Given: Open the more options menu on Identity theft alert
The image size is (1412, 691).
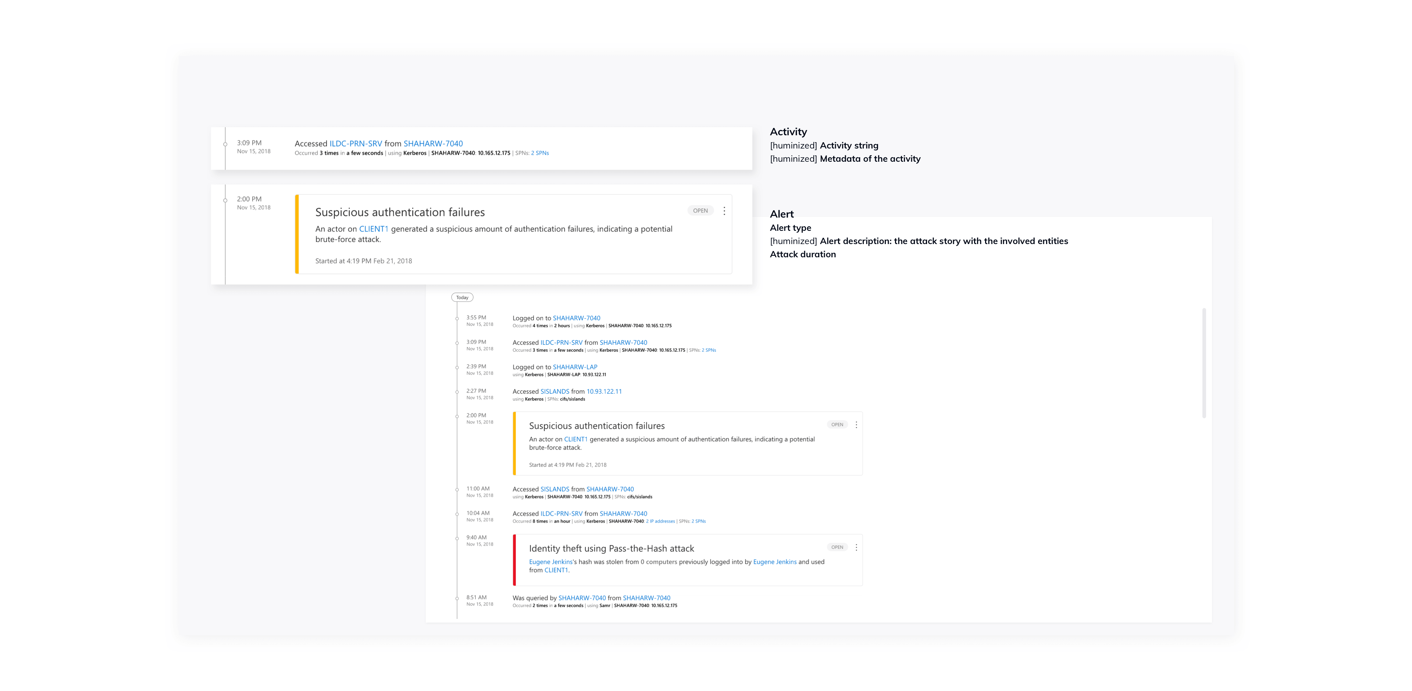Looking at the screenshot, I should click(x=857, y=547).
